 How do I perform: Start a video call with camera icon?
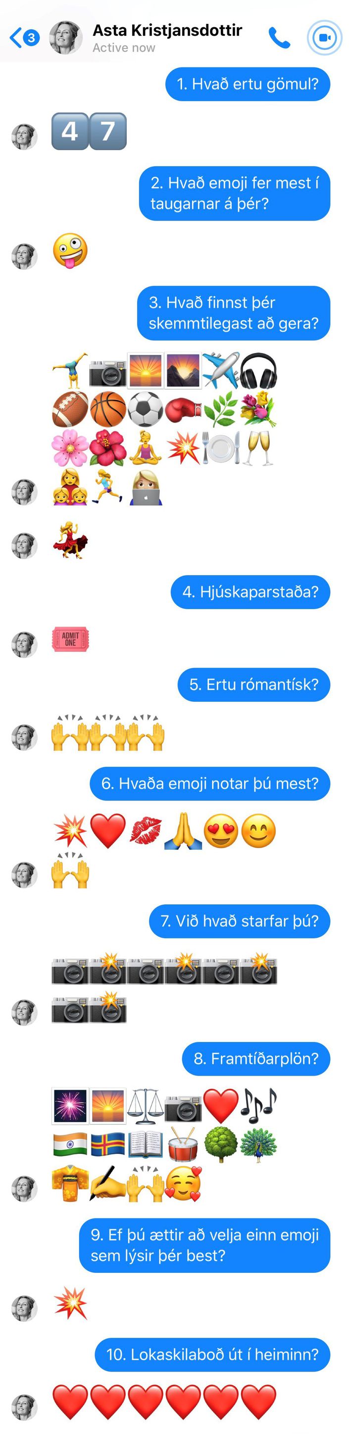[325, 38]
